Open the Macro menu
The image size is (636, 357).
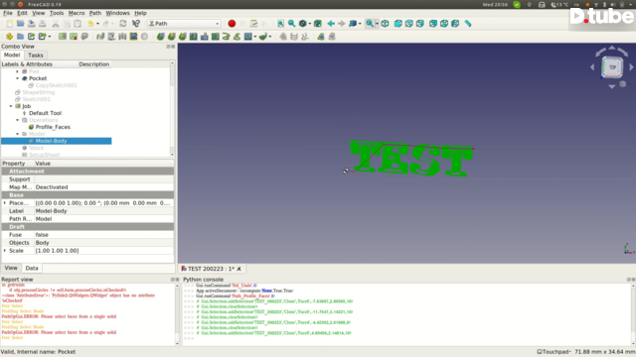pyautogui.click(x=77, y=13)
